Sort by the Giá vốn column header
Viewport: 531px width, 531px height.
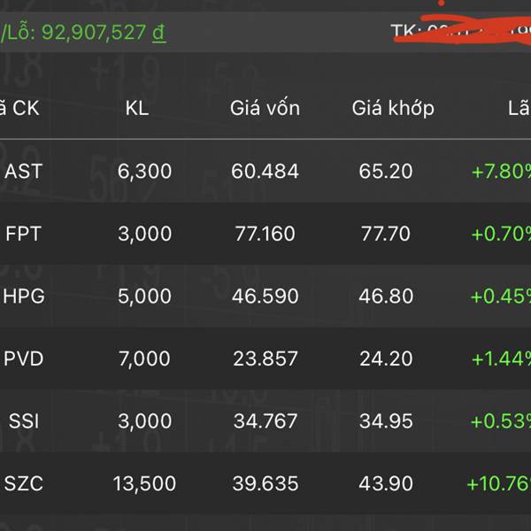(265, 109)
